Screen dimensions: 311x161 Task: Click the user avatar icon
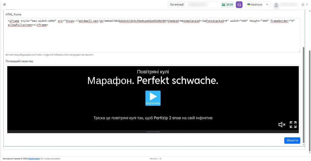click(x=276, y=5)
